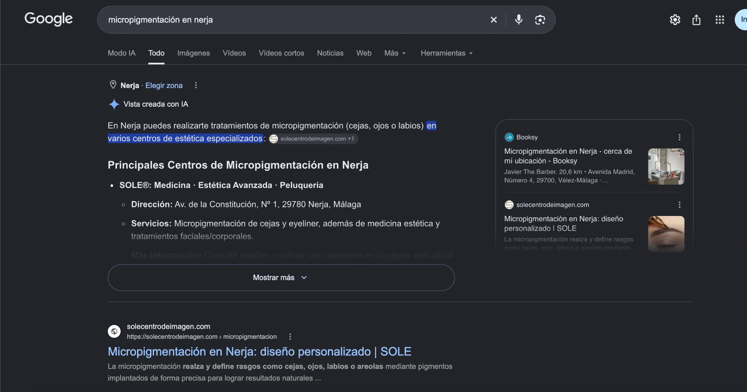This screenshot has height=392, width=747.
Task: Open three-dot menu beside result URL
Action: 290,337
